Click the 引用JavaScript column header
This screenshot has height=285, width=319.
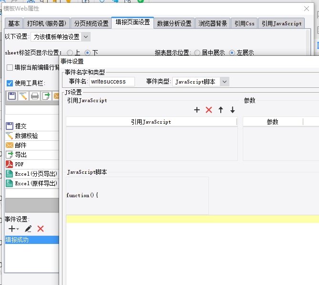point(151,122)
